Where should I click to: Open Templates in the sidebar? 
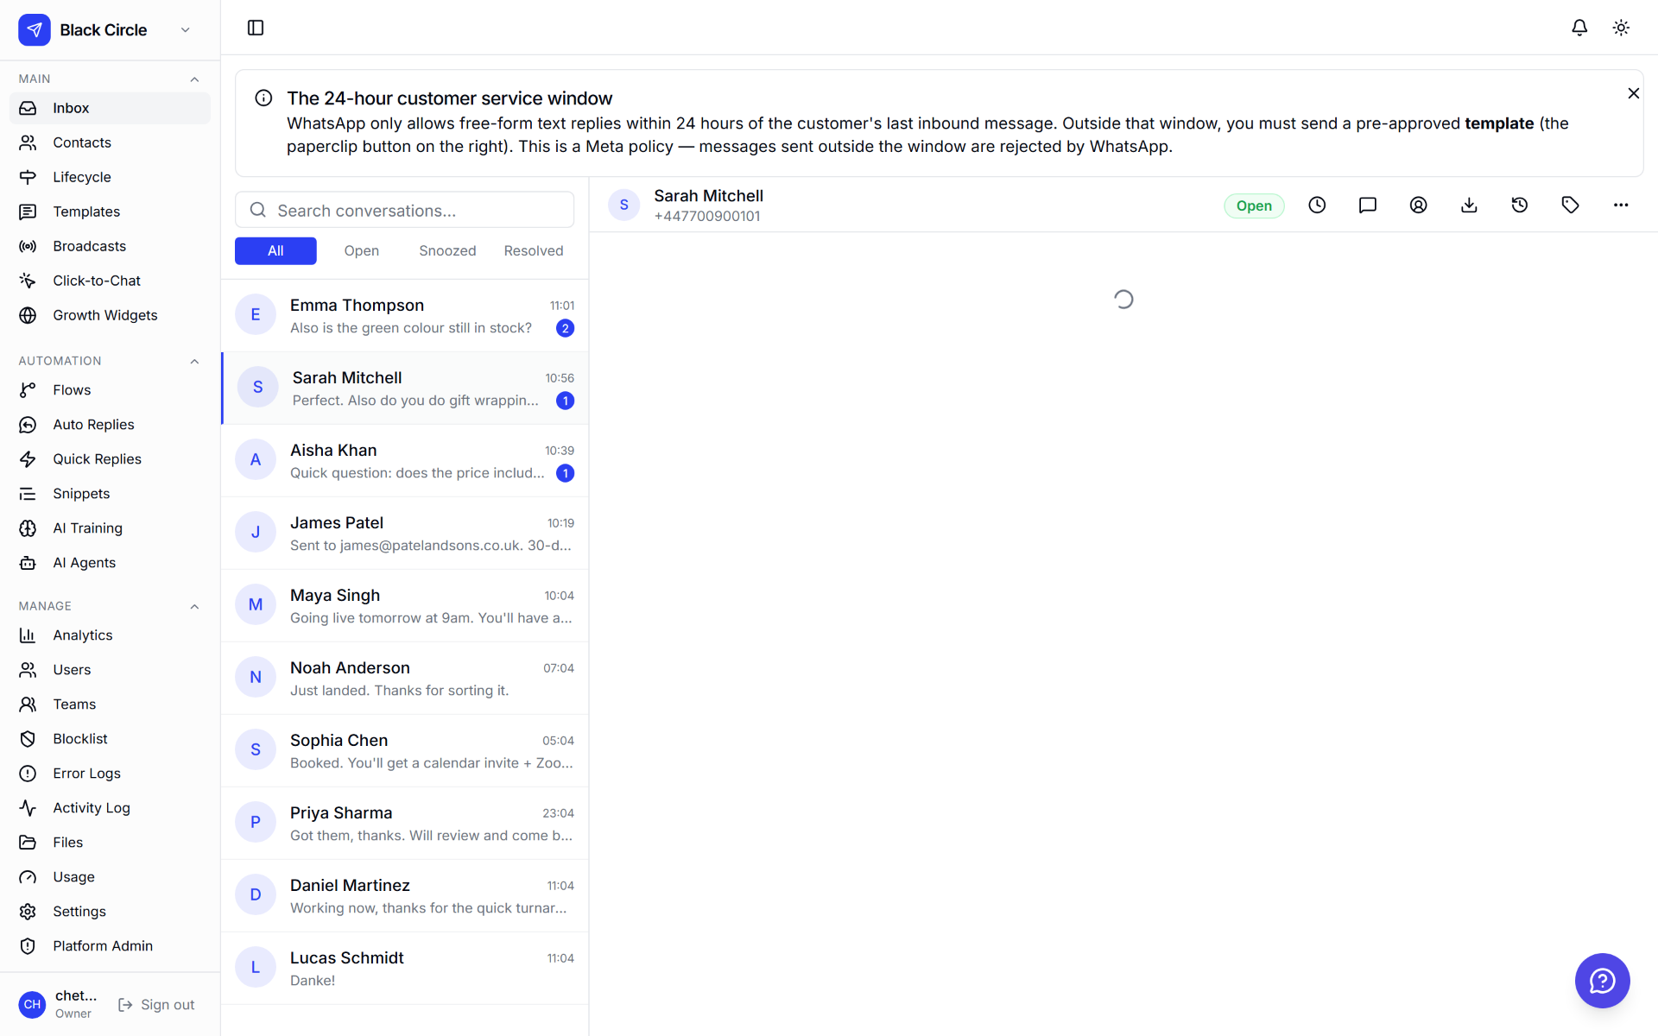click(110, 212)
